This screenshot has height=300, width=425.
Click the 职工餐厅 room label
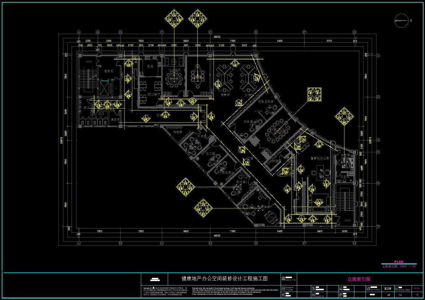tap(154, 95)
